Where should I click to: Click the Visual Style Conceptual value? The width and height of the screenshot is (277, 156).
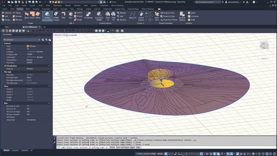click(x=31, y=120)
